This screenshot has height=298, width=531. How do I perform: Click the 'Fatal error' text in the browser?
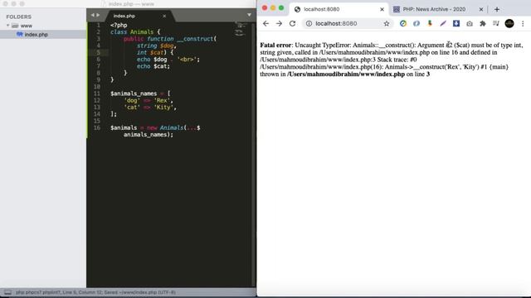(x=275, y=45)
